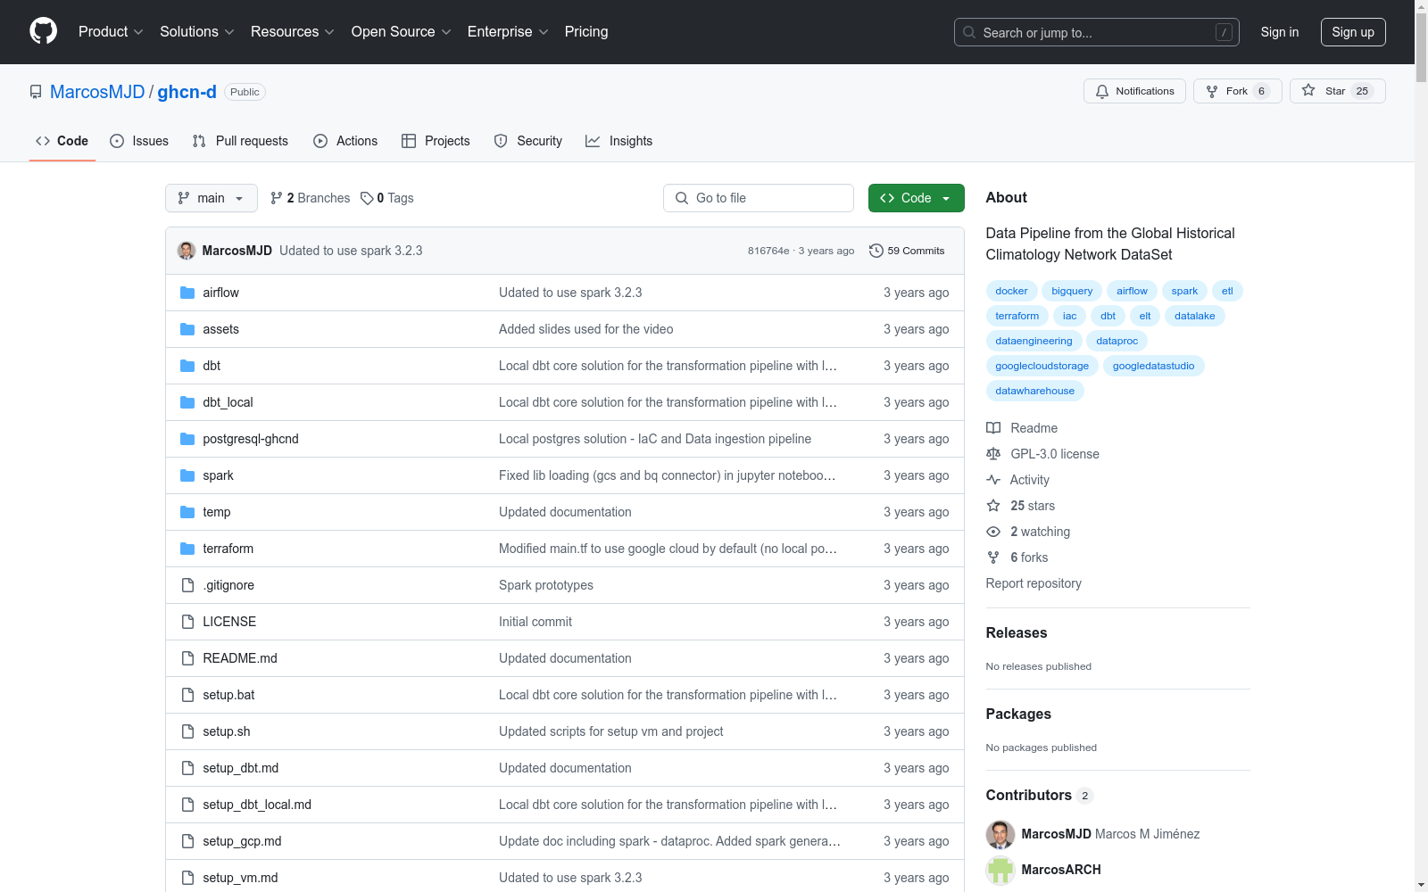Viewport: 1428px width, 892px height.
Task: Switch to the Projects tab
Action: click(436, 141)
